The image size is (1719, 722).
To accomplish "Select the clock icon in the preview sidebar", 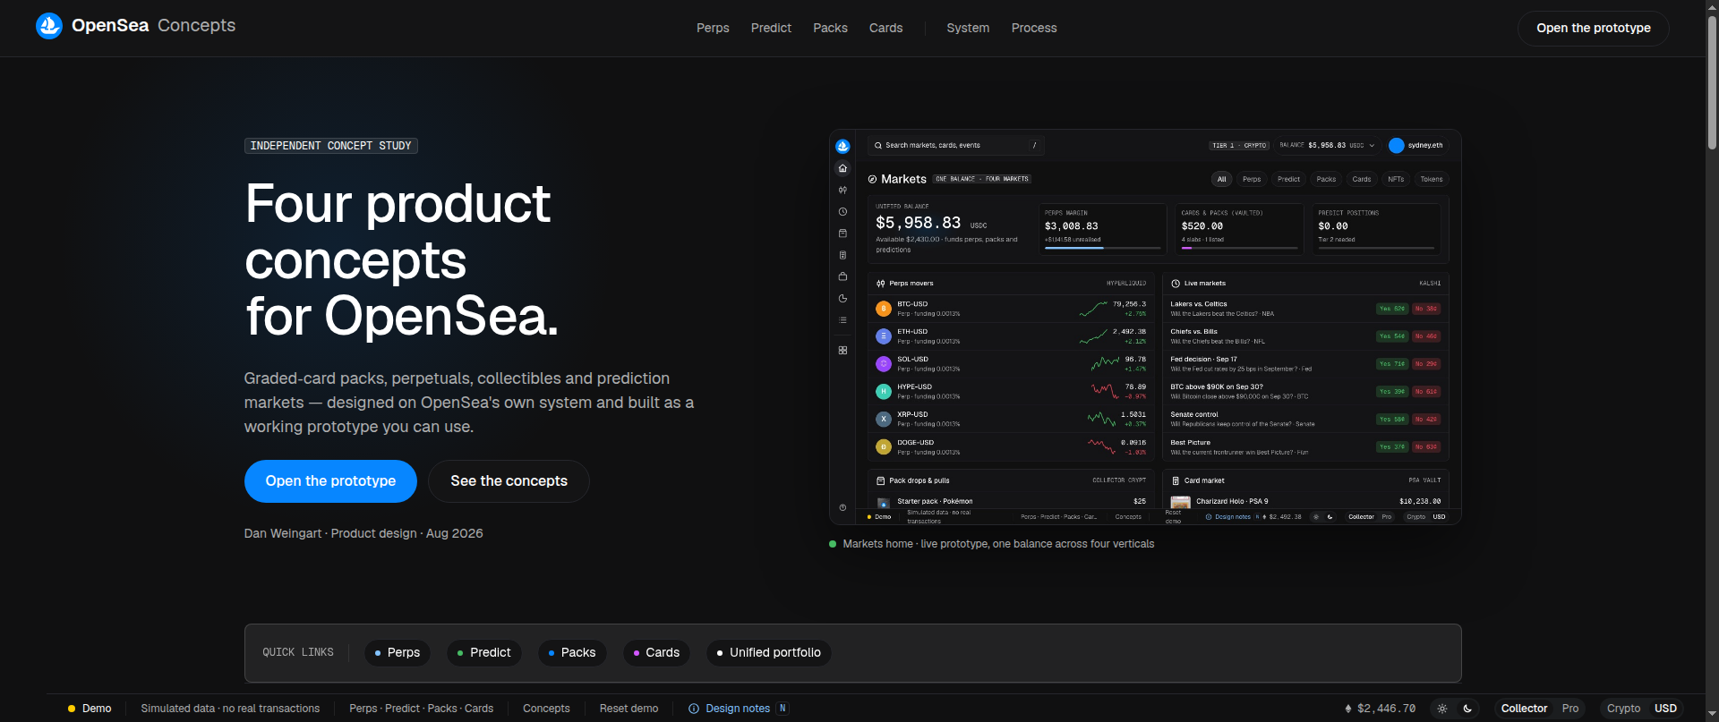I will tap(842, 212).
